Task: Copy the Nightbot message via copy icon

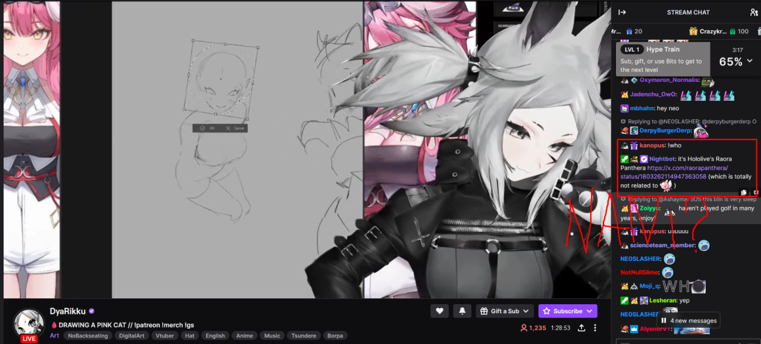Action: (x=744, y=193)
